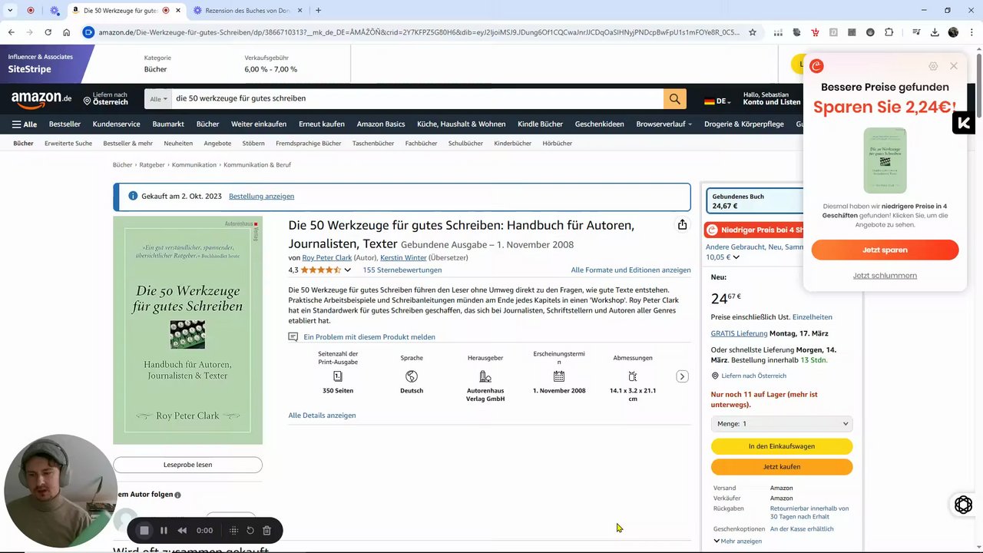Screen dimensions: 983x553
Task: Click the report-a-problem speech bubble icon
Action: point(293,337)
